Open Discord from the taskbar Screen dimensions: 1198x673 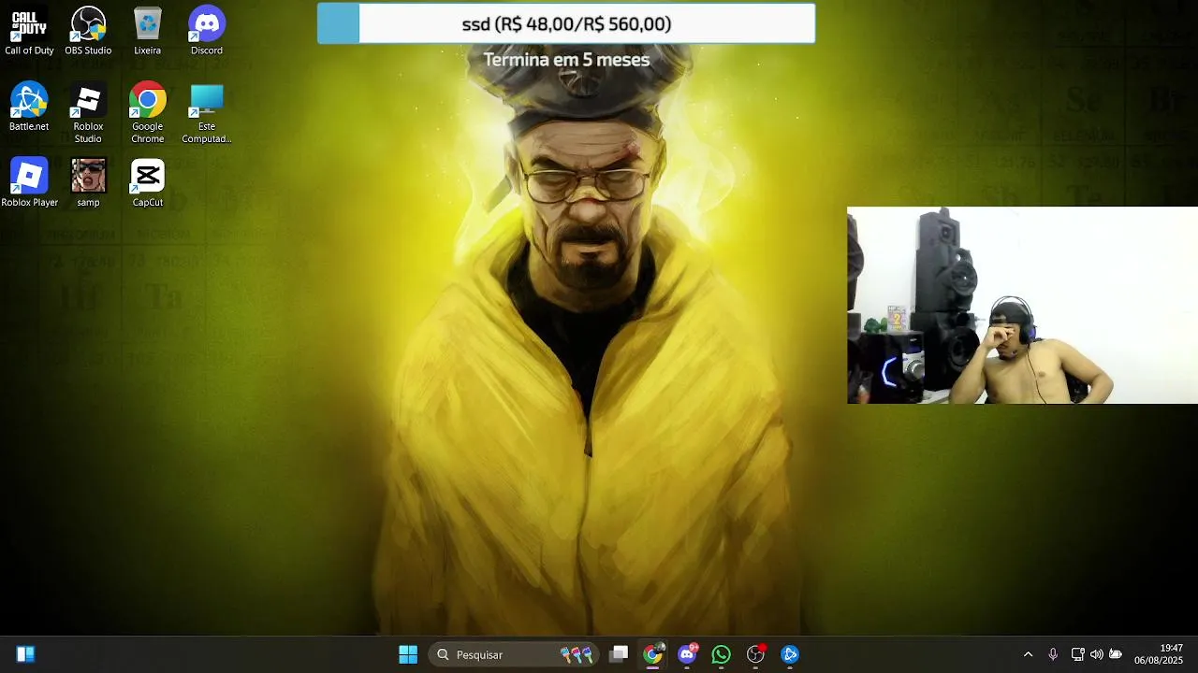point(688,654)
